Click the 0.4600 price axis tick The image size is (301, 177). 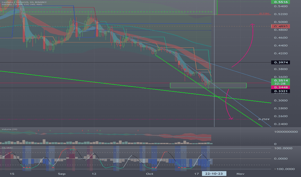[x=281, y=38]
